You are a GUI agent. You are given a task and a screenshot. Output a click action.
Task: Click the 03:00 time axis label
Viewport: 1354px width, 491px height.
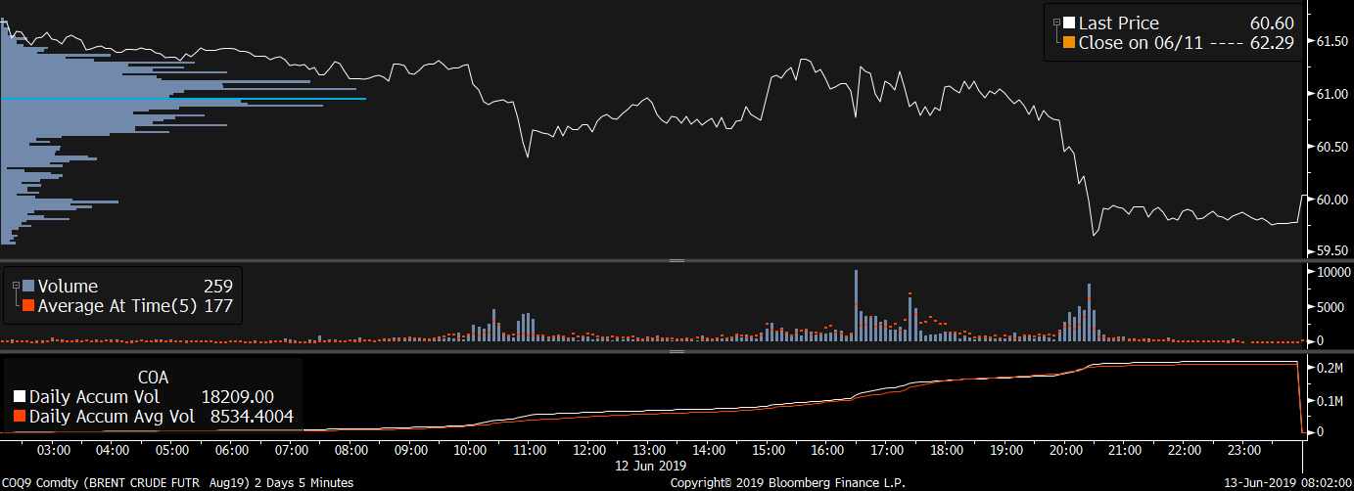[53, 451]
